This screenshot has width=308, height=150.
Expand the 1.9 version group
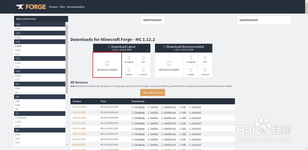40,84
